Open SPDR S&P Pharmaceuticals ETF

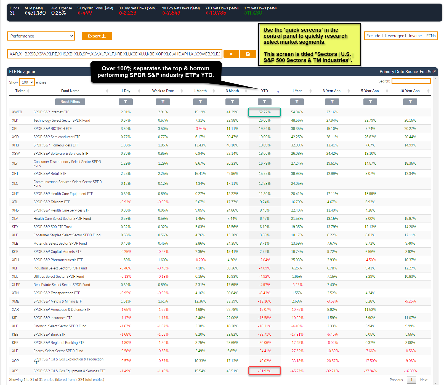[58, 260]
